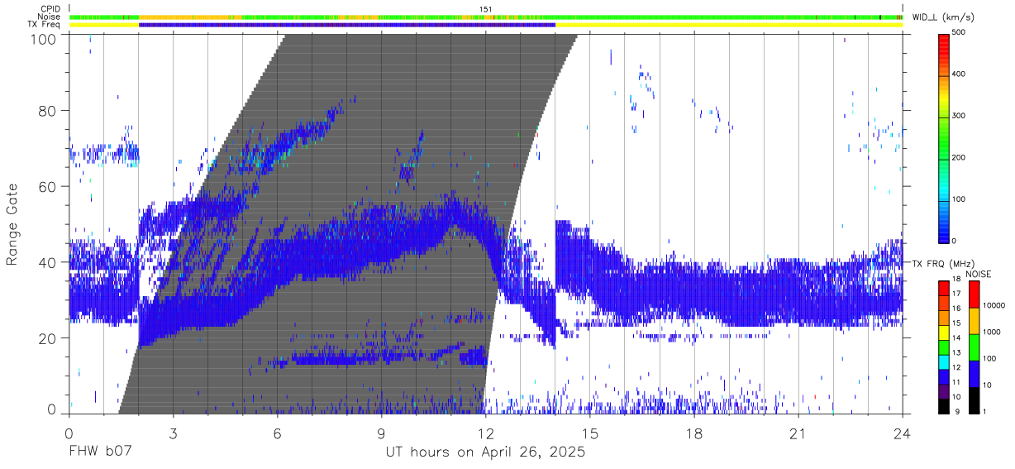
Task: Click the x-axis tick label 24
Action: click(903, 433)
